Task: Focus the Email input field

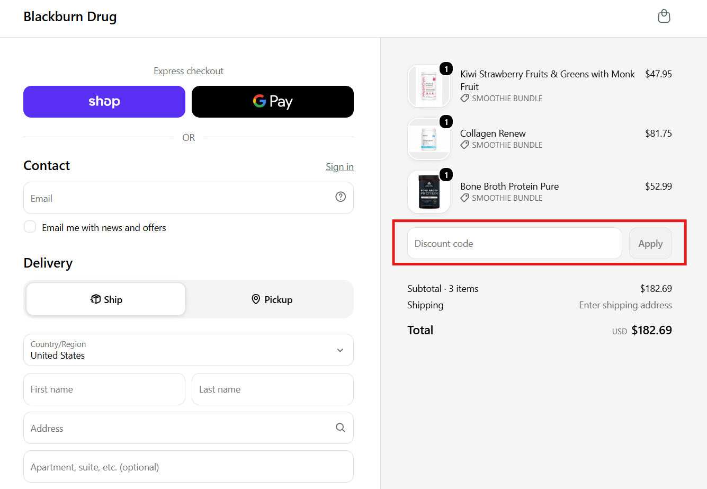Action: (x=189, y=198)
